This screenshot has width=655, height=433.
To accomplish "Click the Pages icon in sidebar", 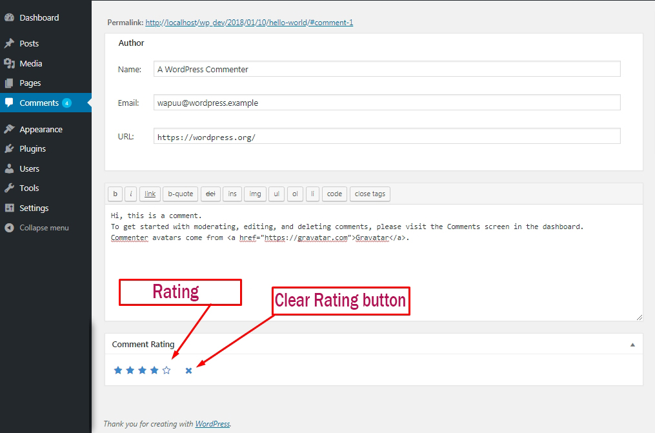I will pos(9,83).
